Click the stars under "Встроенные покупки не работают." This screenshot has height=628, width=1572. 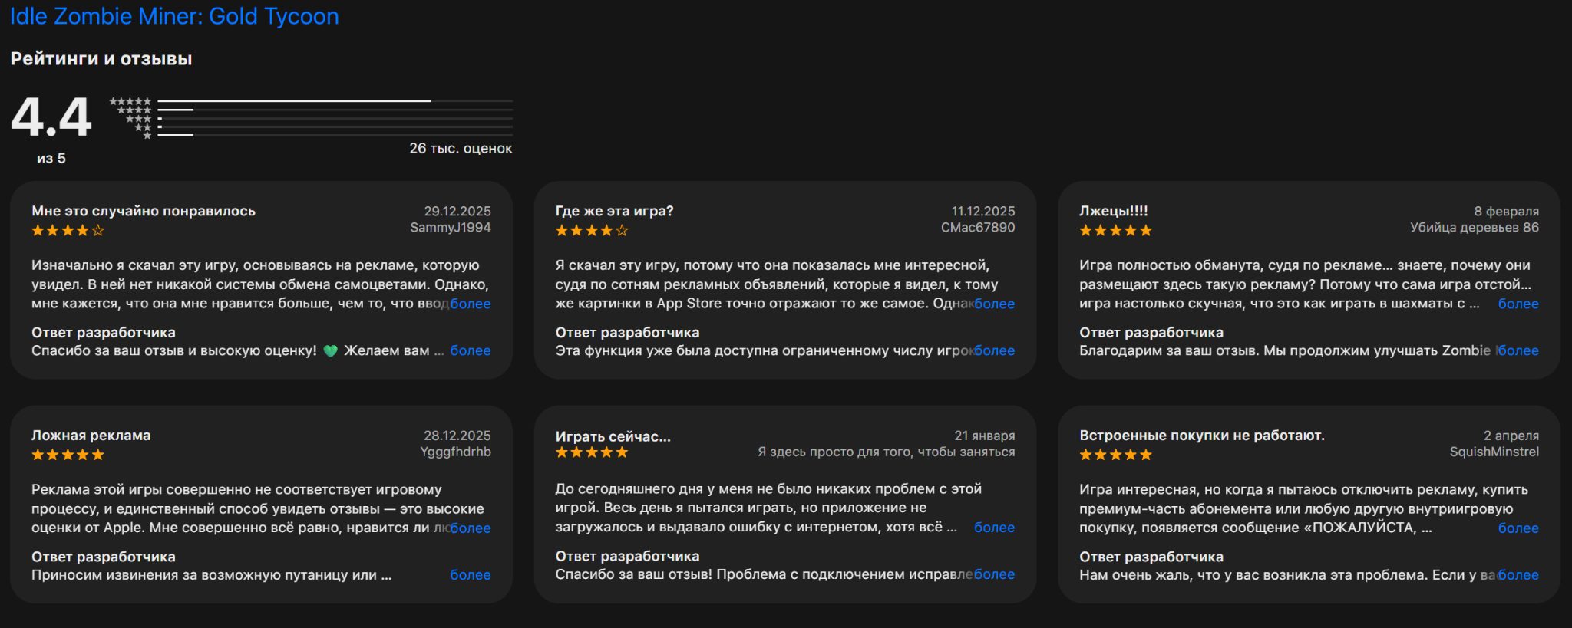[1115, 455]
